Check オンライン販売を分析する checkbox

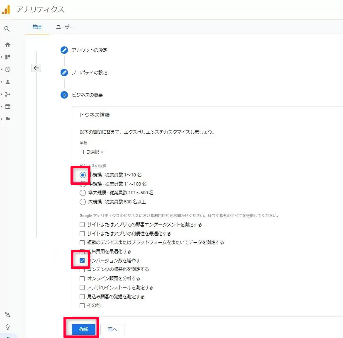pyautogui.click(x=82, y=278)
